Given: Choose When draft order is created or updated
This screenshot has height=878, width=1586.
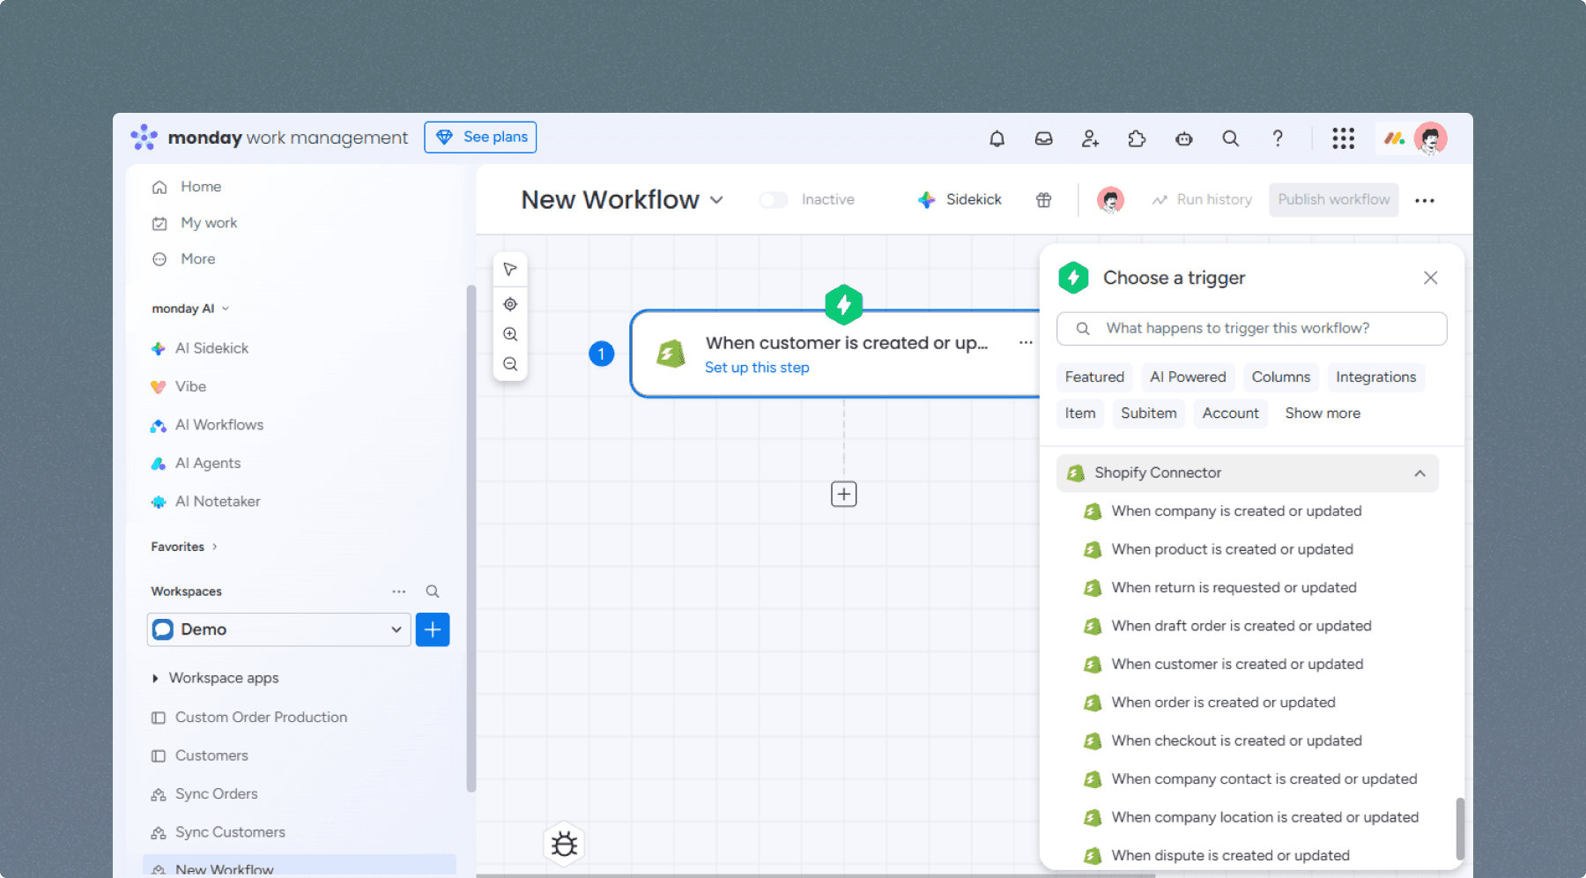Looking at the screenshot, I should point(1241,626).
